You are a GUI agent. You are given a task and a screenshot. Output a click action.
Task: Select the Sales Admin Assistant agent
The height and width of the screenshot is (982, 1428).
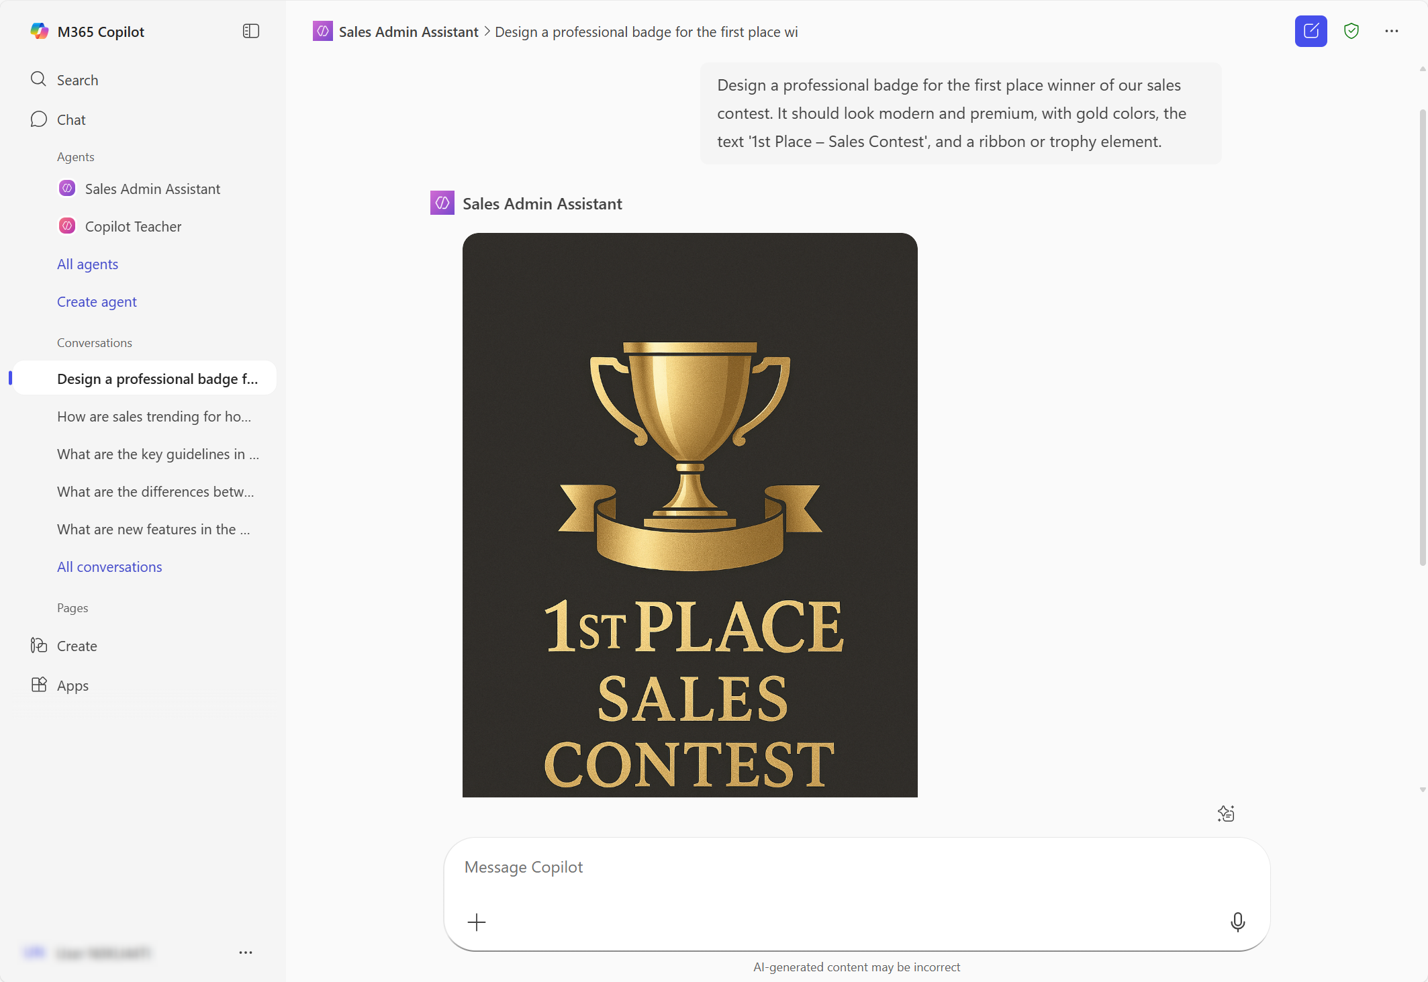pyautogui.click(x=152, y=189)
